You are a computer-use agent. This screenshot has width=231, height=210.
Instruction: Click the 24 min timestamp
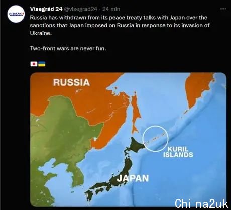(x=111, y=9)
